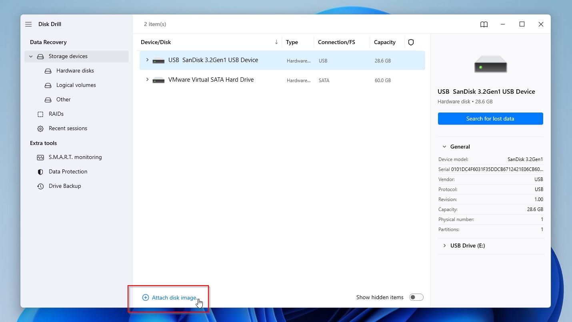Click the Protocol row in General details

point(491,189)
